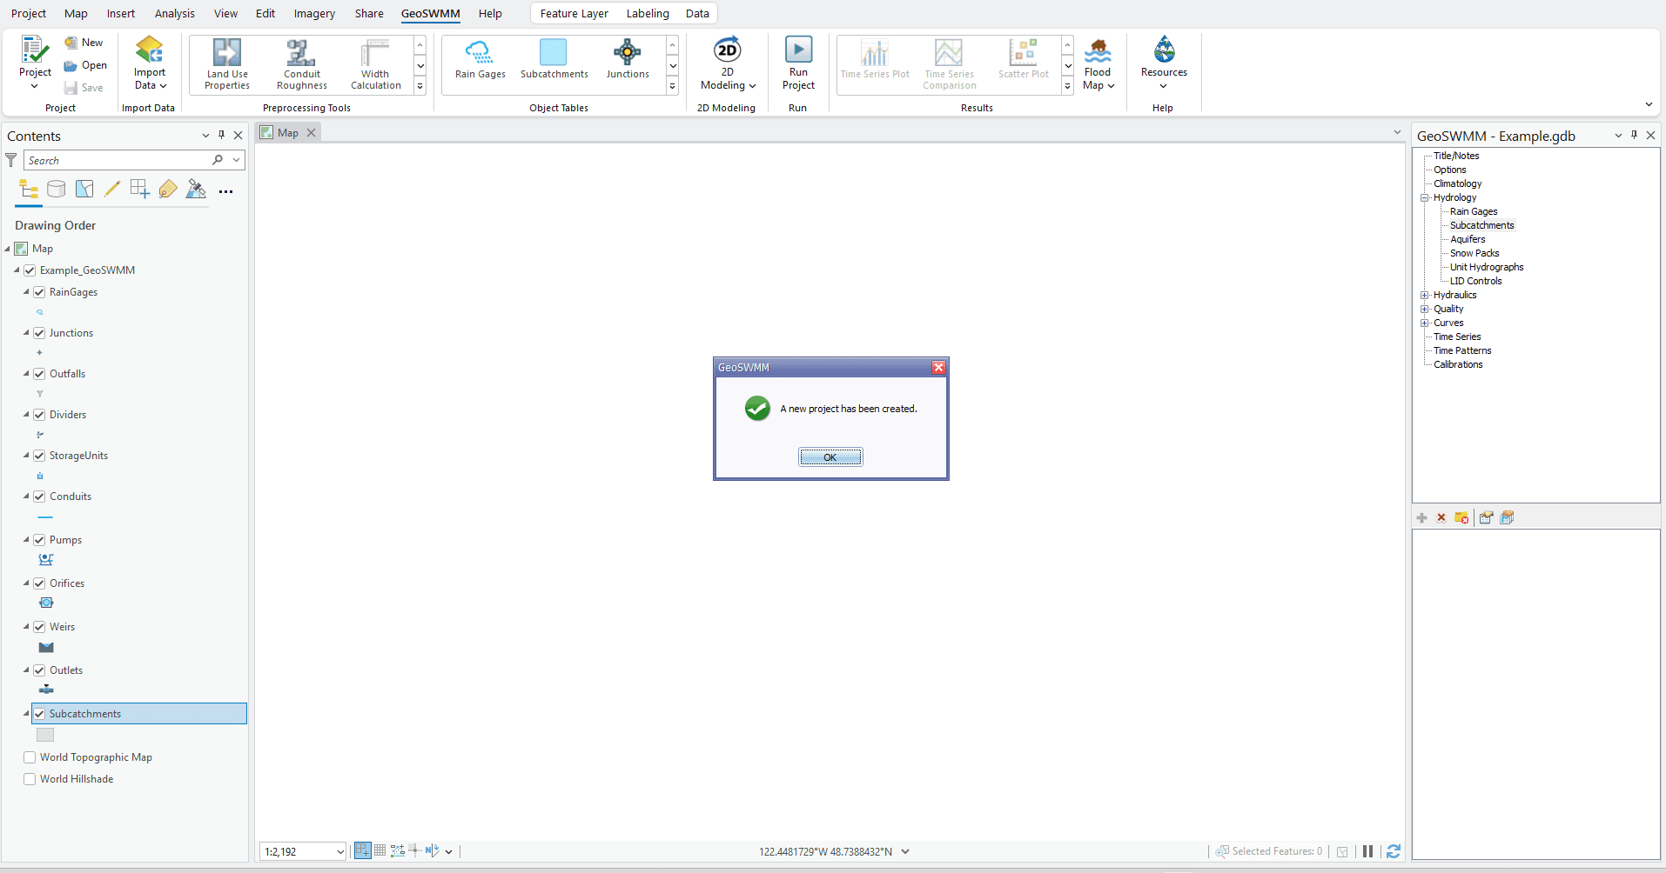Click OK on the new project dialog

[830, 456]
